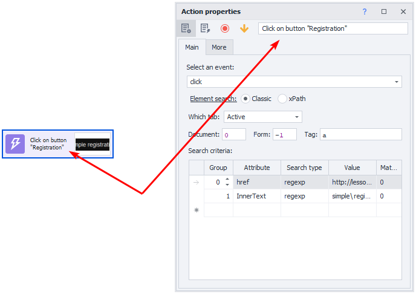416x294 pixels.
Task: Click the simple registration thumbnail preview
Action: [x=93, y=145]
